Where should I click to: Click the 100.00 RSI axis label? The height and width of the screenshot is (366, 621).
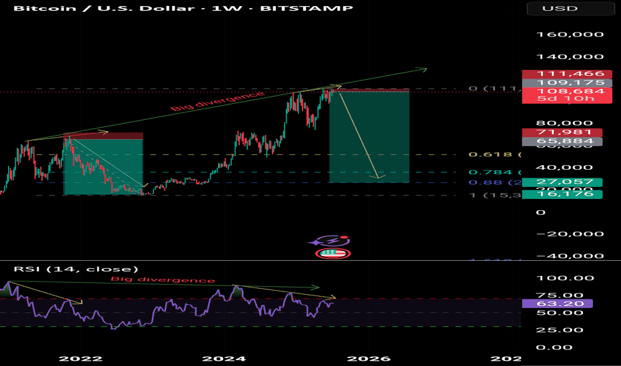(x=565, y=278)
